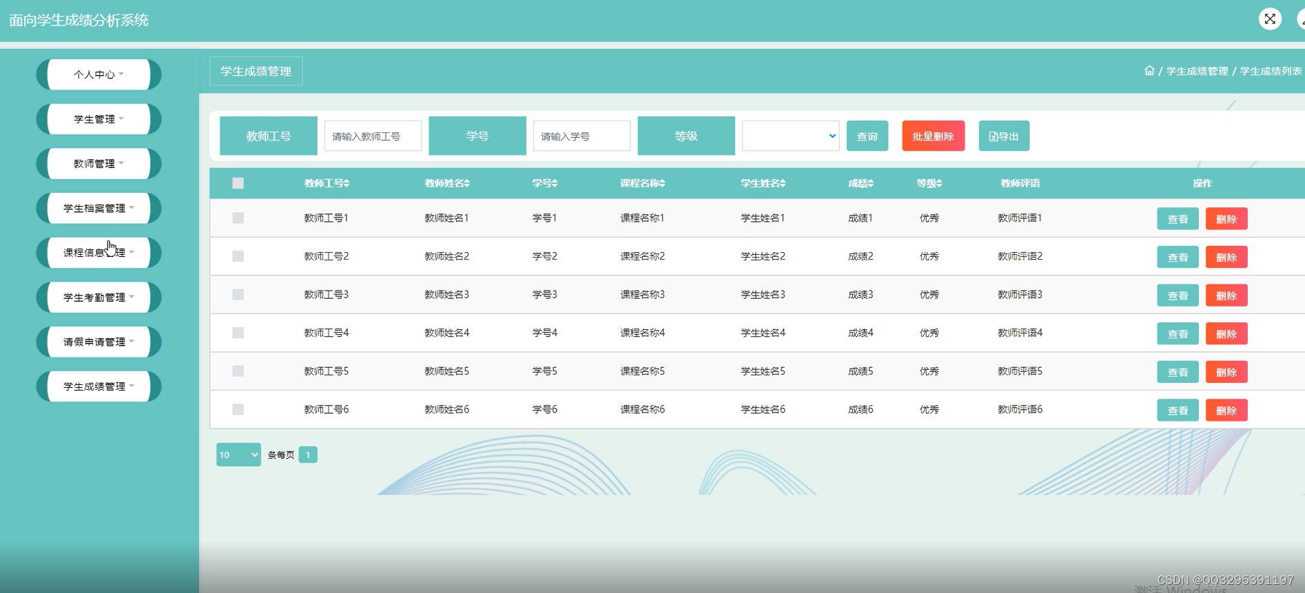This screenshot has width=1305, height=593.
Task: Click the 学生成绩管理 page title tab
Action: coord(256,71)
